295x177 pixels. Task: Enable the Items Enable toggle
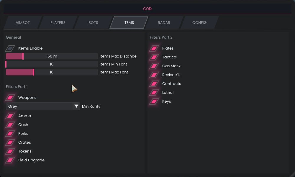pos(10,48)
